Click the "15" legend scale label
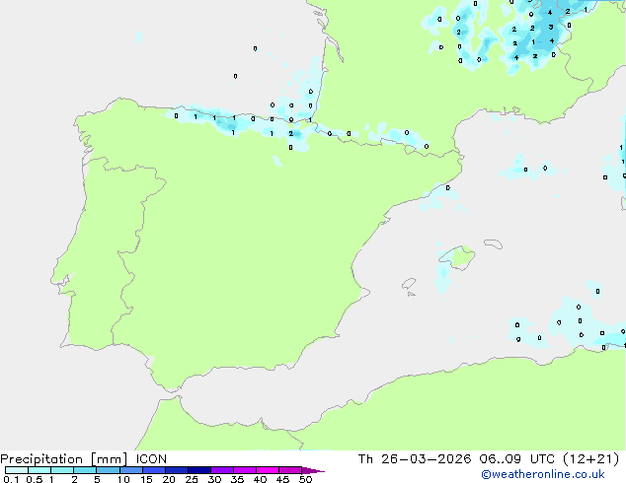The width and height of the screenshot is (626, 483). [x=146, y=479]
